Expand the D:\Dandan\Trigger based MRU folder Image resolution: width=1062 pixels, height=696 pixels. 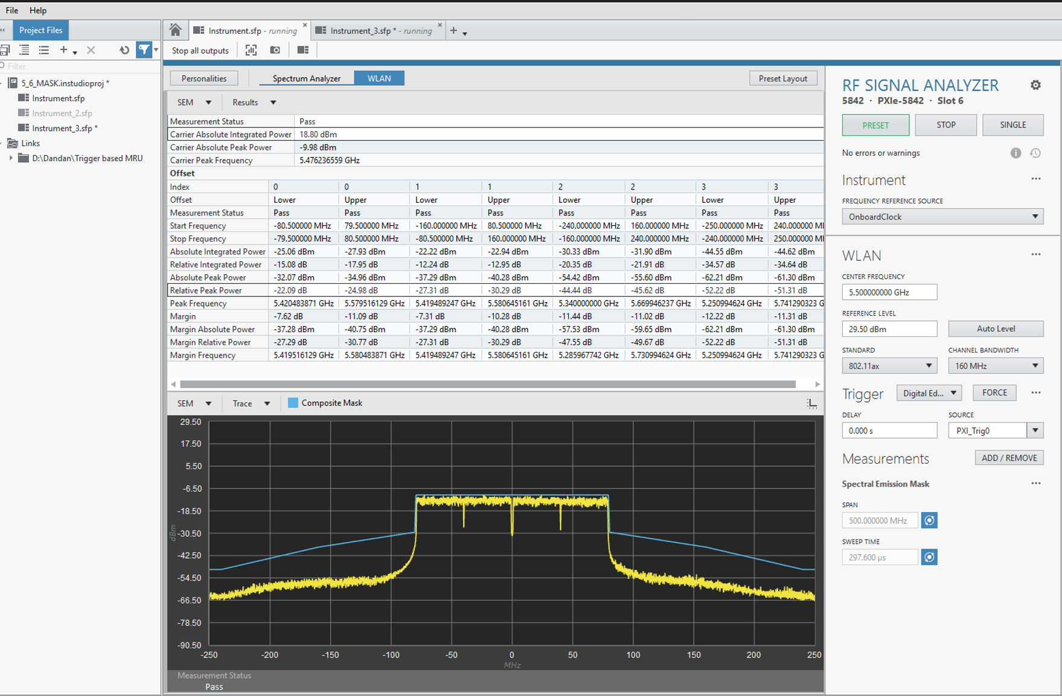[10, 158]
